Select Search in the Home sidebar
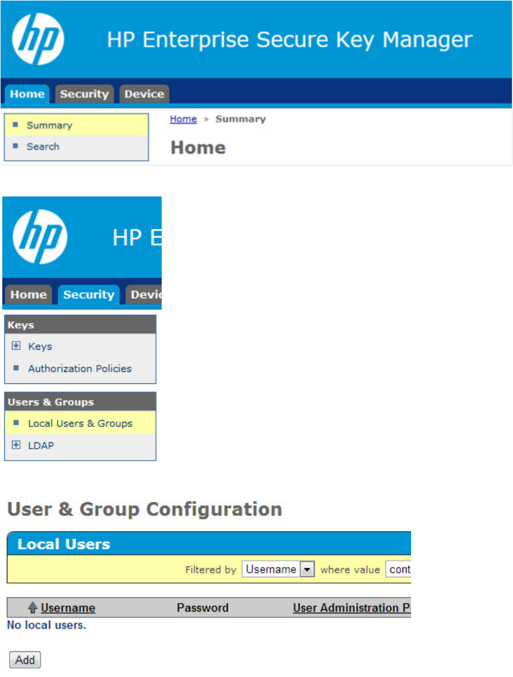The height and width of the screenshot is (677, 513). 76,146
